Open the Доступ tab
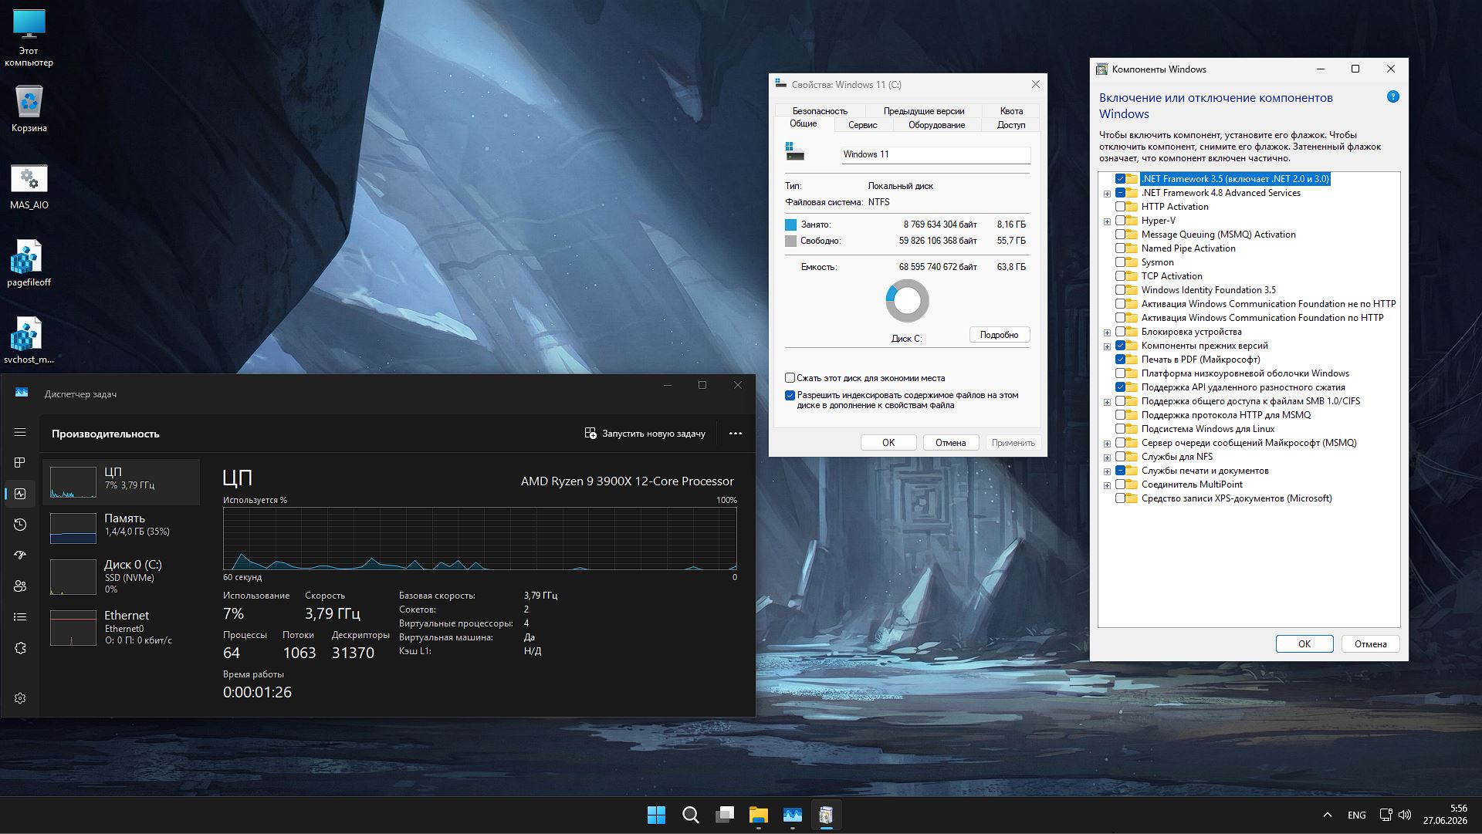The image size is (1482, 834). click(x=1010, y=125)
